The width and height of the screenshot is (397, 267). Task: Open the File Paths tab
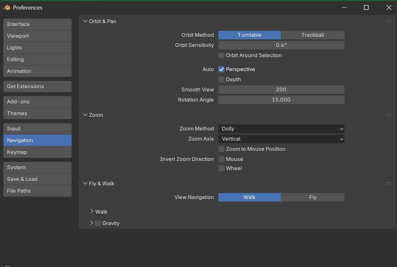click(x=38, y=191)
